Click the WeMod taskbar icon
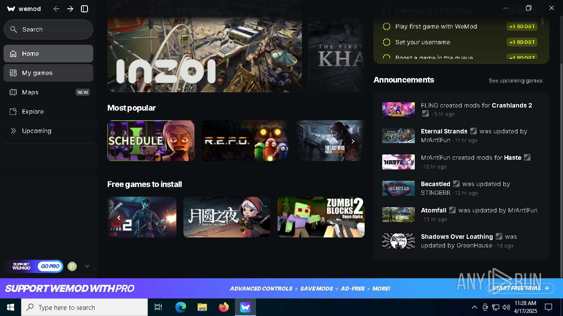 [245, 307]
